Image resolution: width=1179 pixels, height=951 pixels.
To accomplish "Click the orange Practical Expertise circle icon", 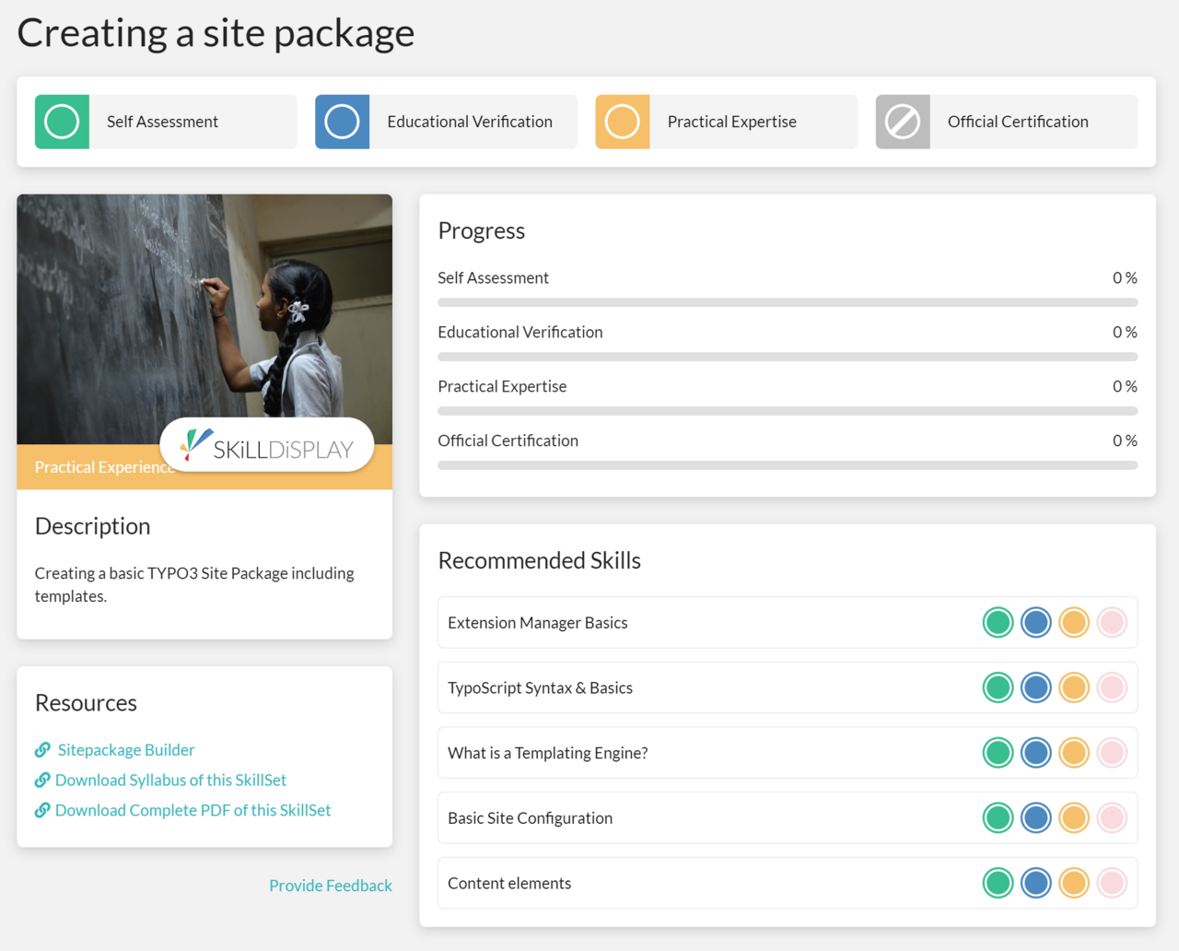I will pos(622,122).
